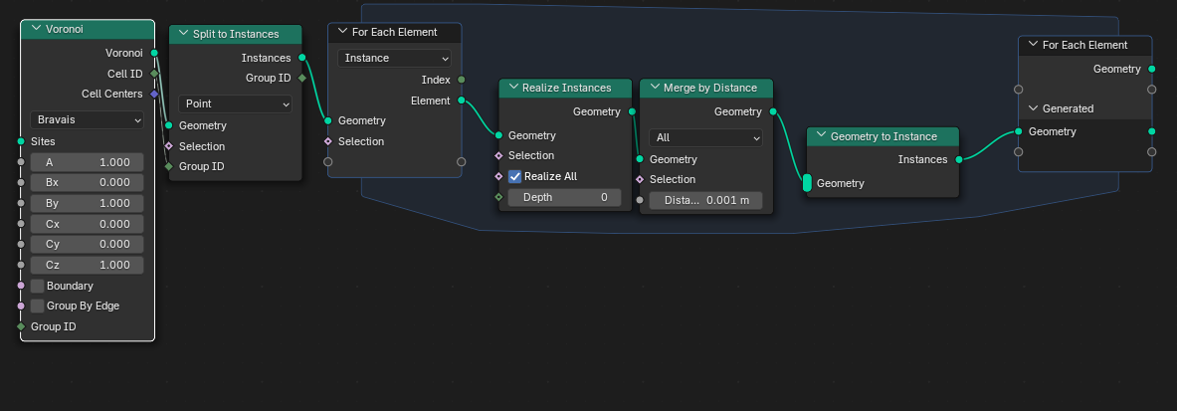Uncheck the Realize All checkbox
1177x411 pixels.
pyautogui.click(x=515, y=176)
